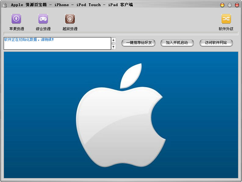Click the 一键推荐给好友 button
242x182 pixels.
point(139,43)
